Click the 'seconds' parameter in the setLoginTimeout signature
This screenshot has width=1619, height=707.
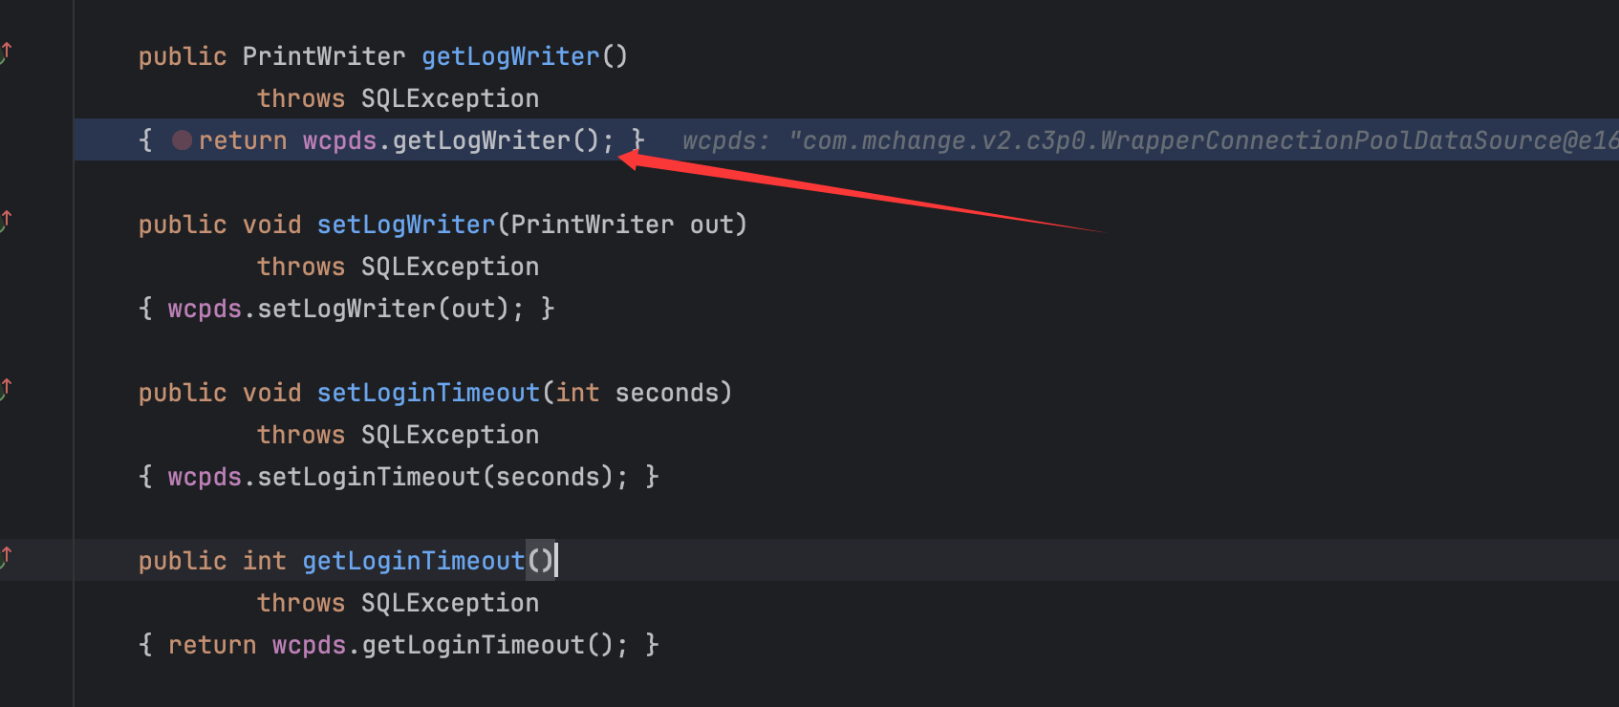coord(667,393)
